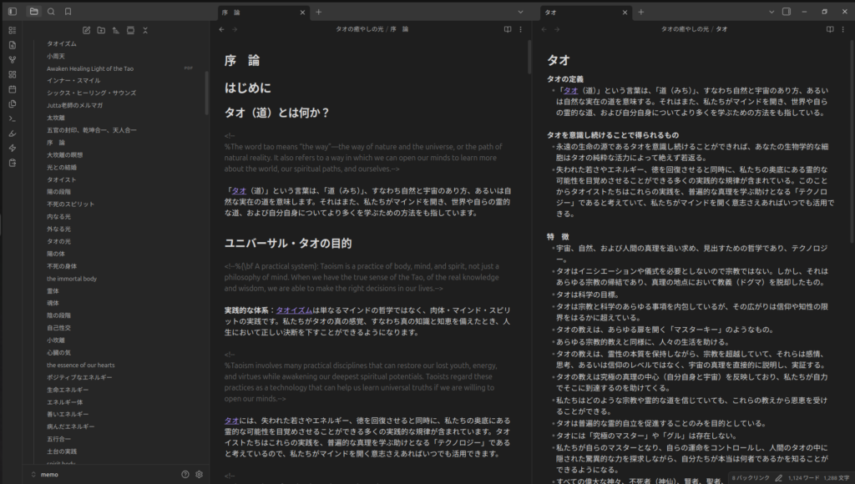
Task: Open graph view from the ribbon
Action: point(12,59)
